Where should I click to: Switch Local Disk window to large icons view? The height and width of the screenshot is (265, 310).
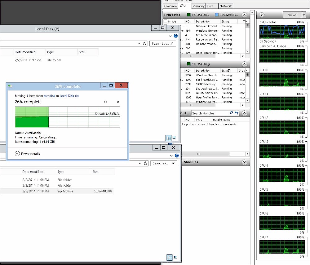point(174,138)
